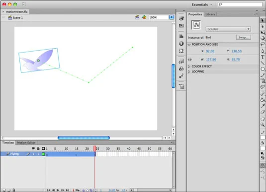The width and height of the screenshot is (266, 192).
Task: Select the Pencil tool
Action: pos(263,75)
